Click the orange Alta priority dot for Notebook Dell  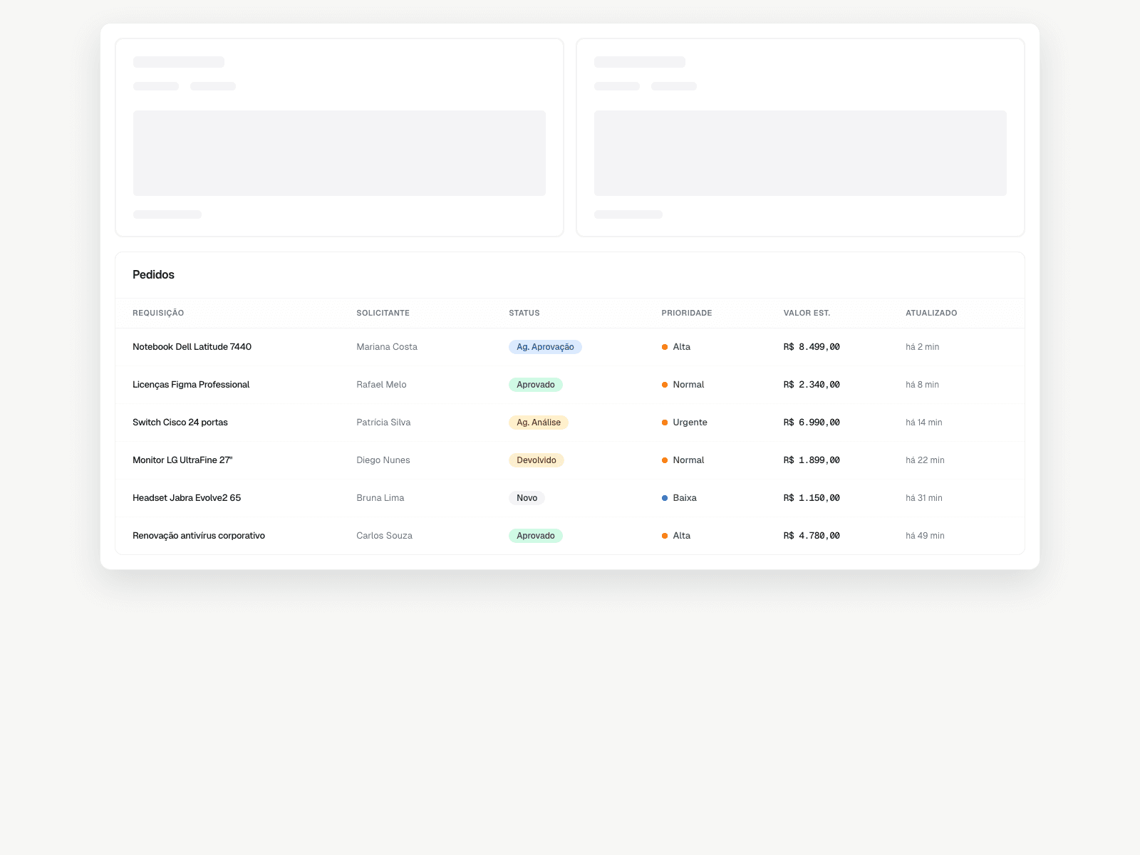coord(664,347)
